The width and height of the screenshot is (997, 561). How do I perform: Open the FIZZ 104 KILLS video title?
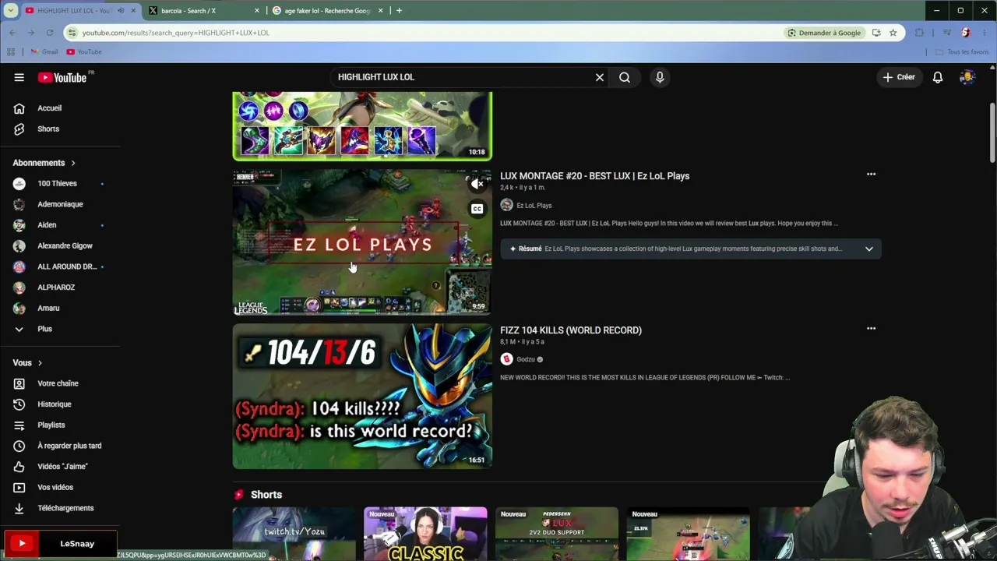coord(571,330)
